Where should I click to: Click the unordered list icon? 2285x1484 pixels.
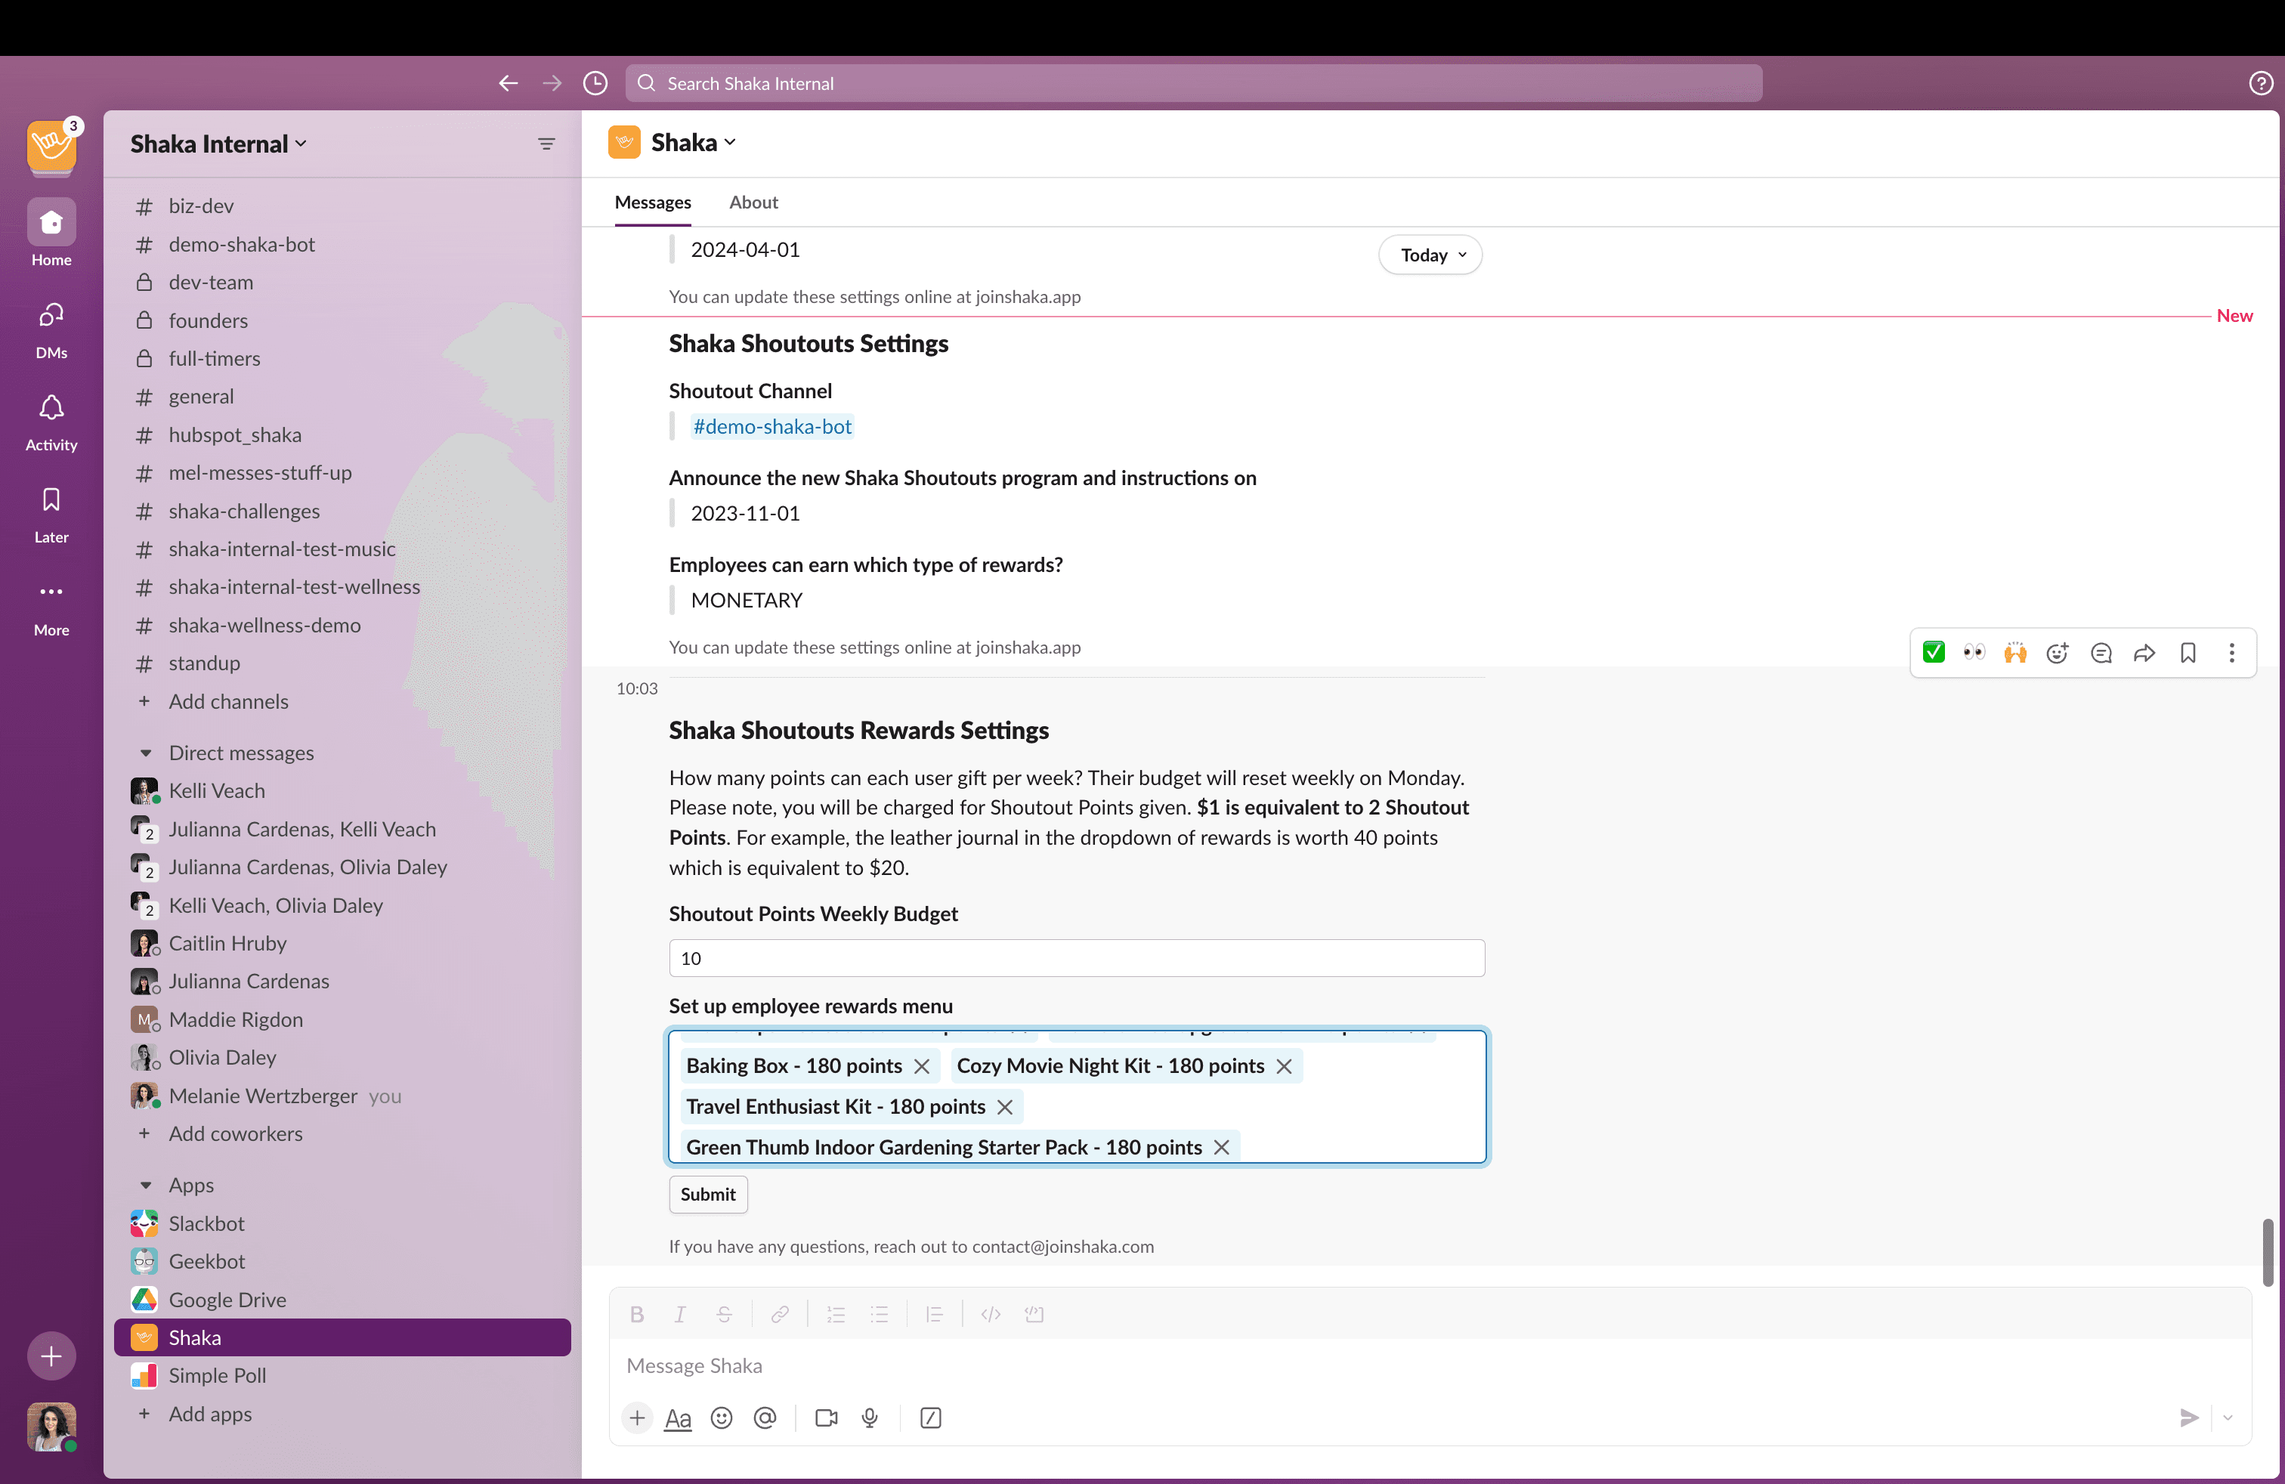880,1314
